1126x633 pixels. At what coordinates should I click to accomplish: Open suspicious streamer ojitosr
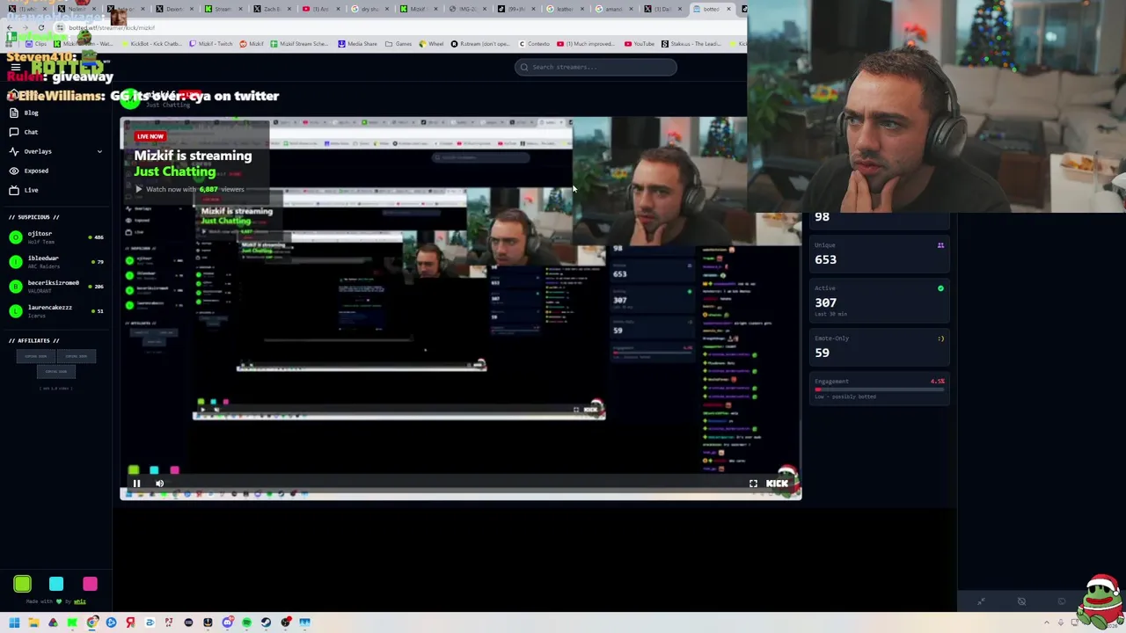click(x=56, y=236)
